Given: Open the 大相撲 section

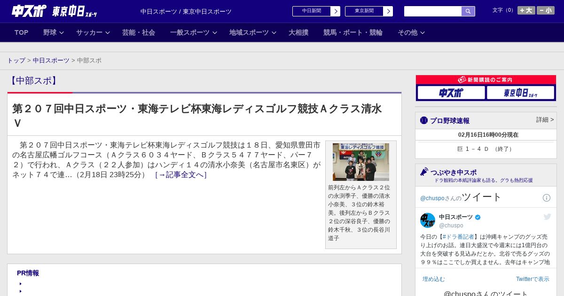Looking at the screenshot, I should [298, 32].
